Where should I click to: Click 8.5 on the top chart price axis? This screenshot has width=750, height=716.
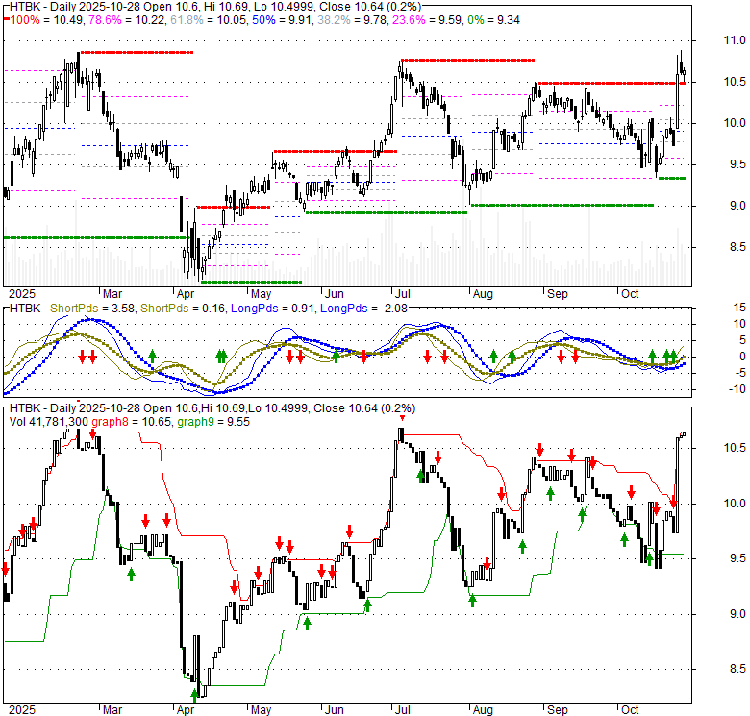tap(737, 247)
